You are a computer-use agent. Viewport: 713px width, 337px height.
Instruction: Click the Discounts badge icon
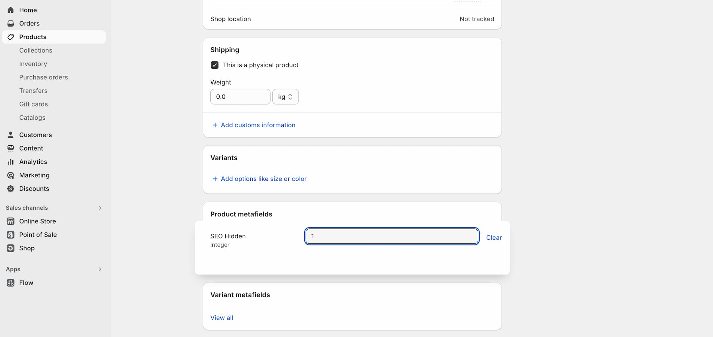coord(10,189)
